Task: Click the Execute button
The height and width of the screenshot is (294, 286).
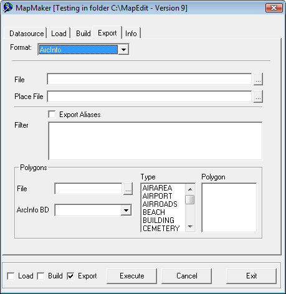Action: point(132,276)
